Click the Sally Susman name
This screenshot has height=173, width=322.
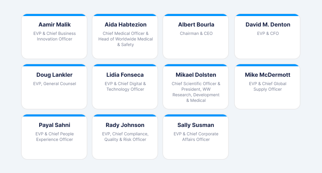coord(196,125)
